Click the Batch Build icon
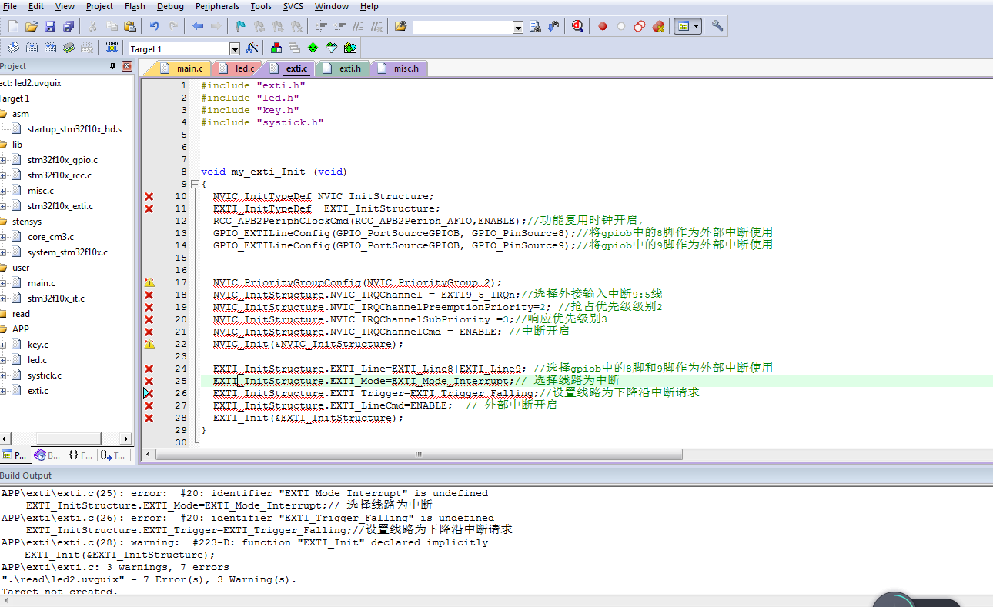This screenshot has width=993, height=607. click(x=69, y=48)
